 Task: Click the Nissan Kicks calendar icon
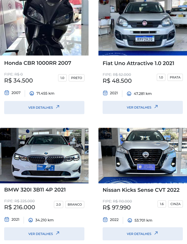tap(105, 219)
